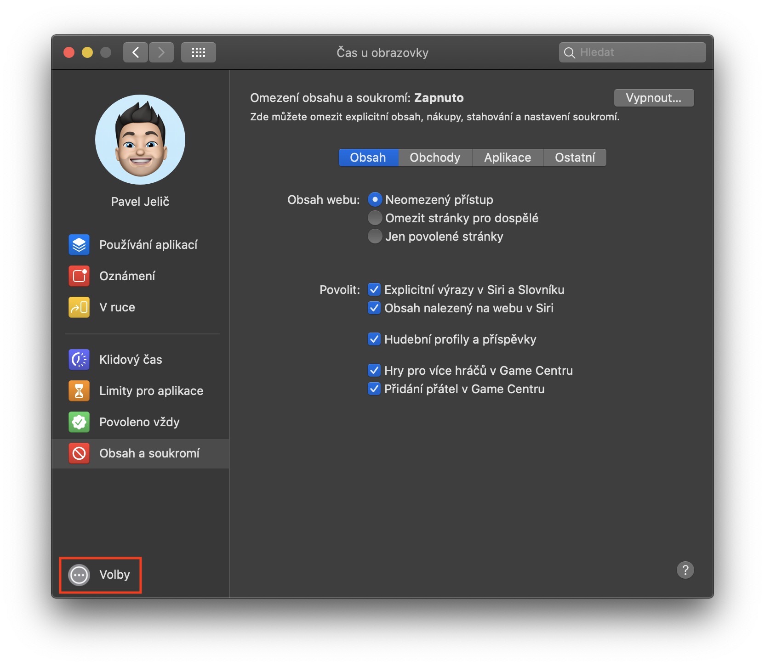Switch to the Obchody tab
Screen dimensions: 765x666
tap(435, 158)
